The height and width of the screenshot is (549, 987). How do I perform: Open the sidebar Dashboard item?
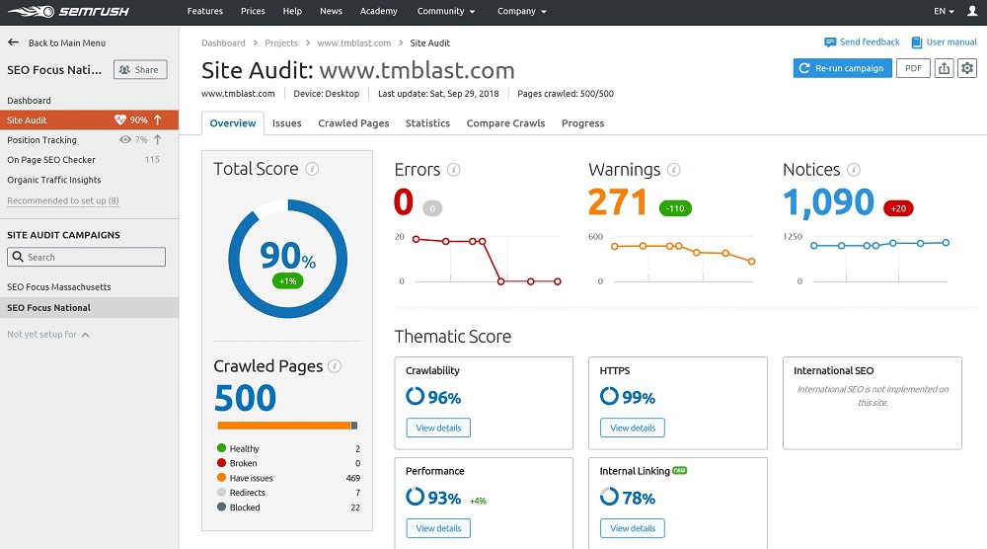(29, 101)
